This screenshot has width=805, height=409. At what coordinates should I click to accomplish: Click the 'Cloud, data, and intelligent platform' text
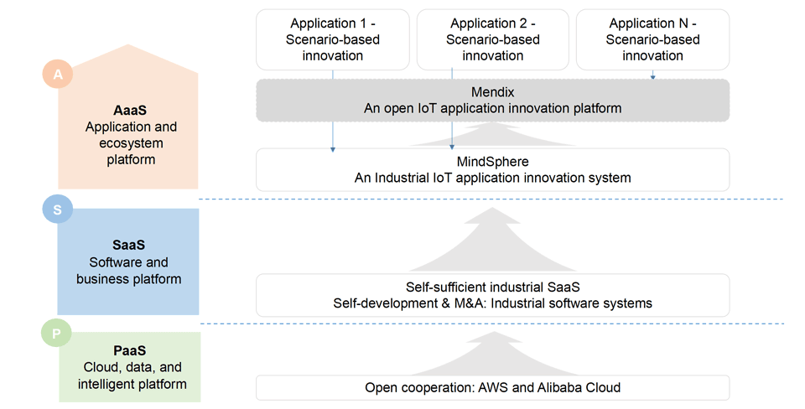pyautogui.click(x=132, y=375)
